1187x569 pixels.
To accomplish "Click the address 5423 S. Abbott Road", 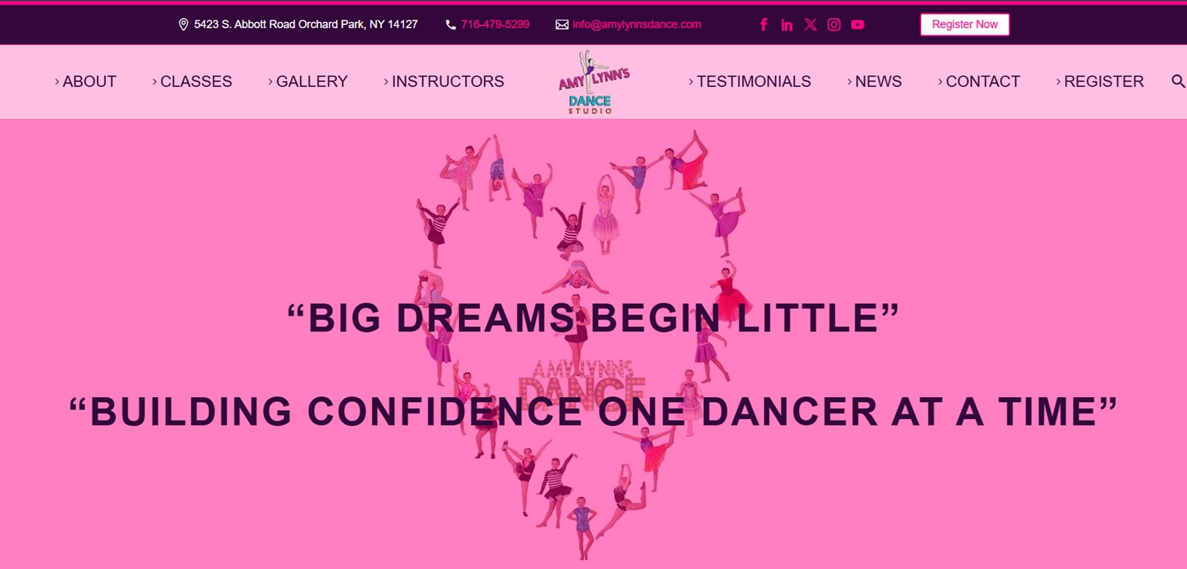I will [306, 24].
